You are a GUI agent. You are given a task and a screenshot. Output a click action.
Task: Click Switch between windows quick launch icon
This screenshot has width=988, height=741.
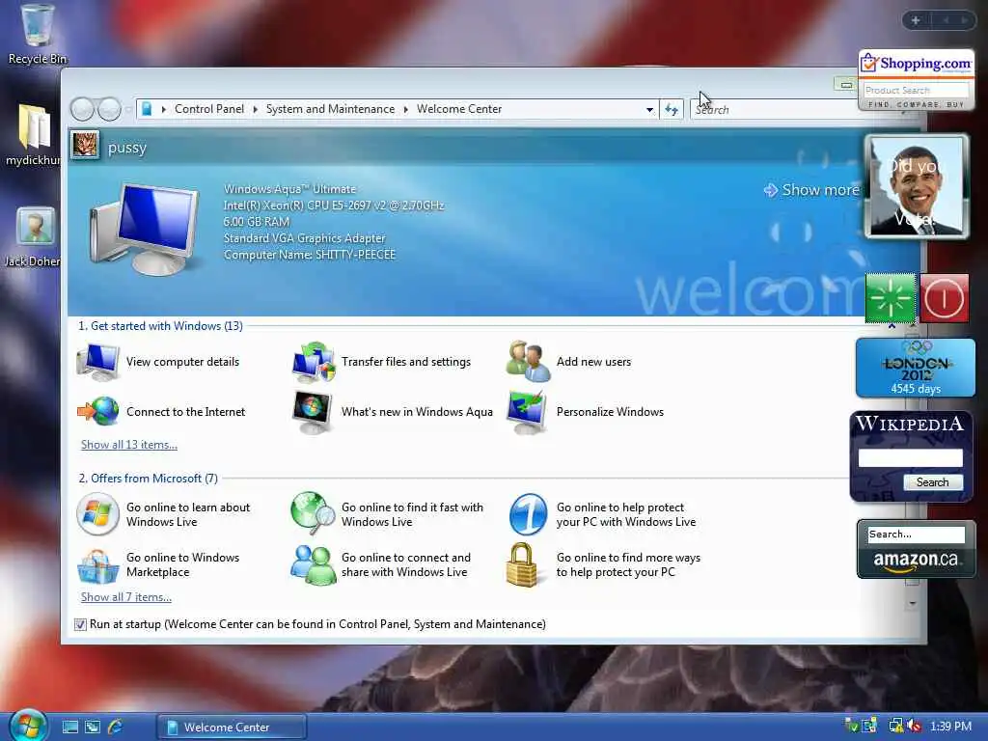[x=93, y=727]
